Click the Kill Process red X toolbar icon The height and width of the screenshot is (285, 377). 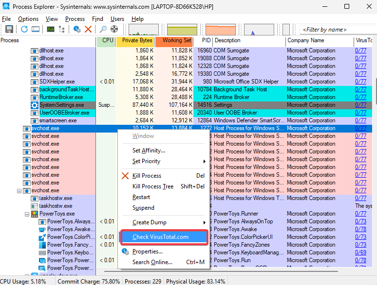click(88, 29)
